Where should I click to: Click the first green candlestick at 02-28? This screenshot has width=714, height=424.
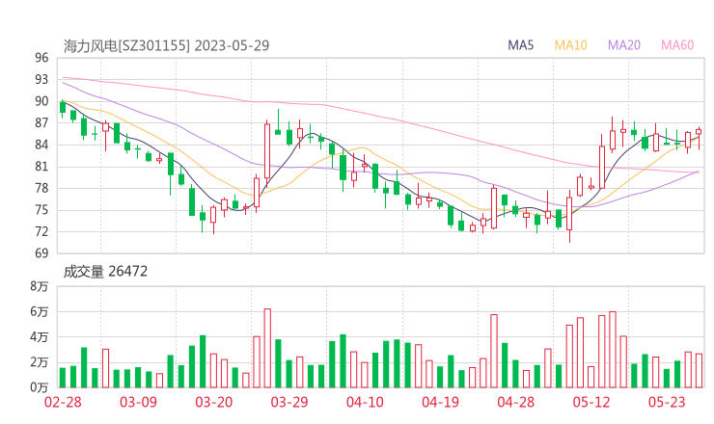(63, 107)
